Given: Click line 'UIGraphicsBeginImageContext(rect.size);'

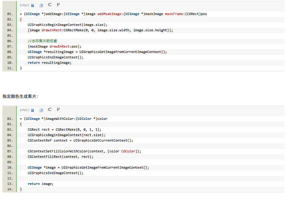Looking at the screenshot, I should point(66,135).
